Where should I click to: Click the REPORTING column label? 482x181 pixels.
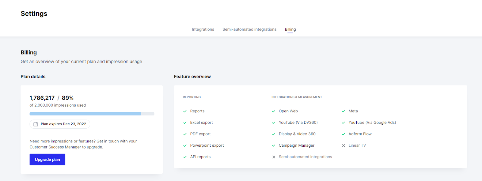click(x=192, y=97)
